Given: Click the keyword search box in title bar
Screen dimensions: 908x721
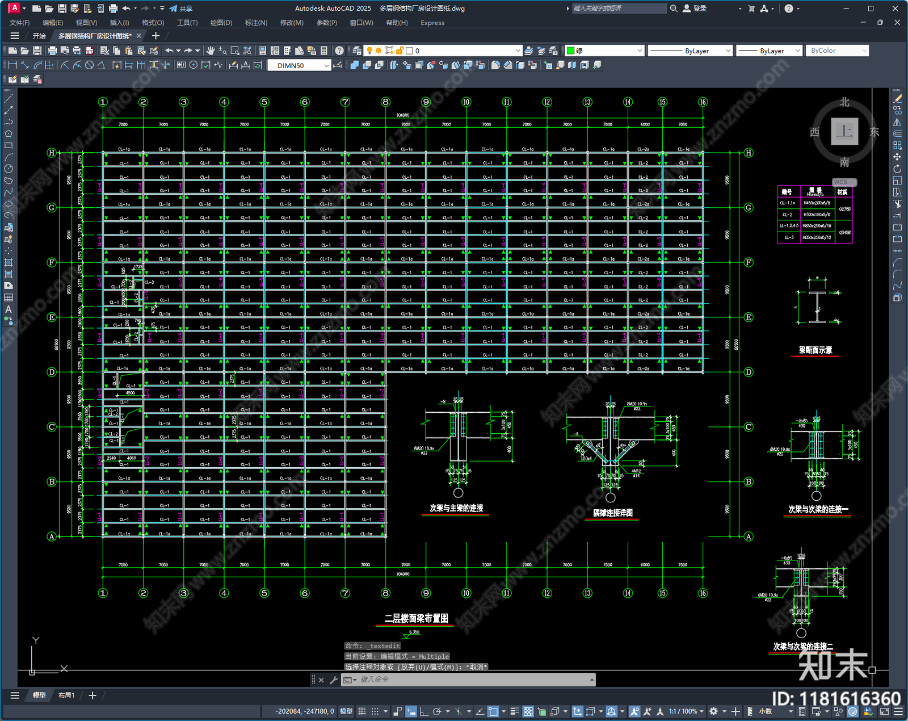Looking at the screenshot, I should click(x=618, y=9).
